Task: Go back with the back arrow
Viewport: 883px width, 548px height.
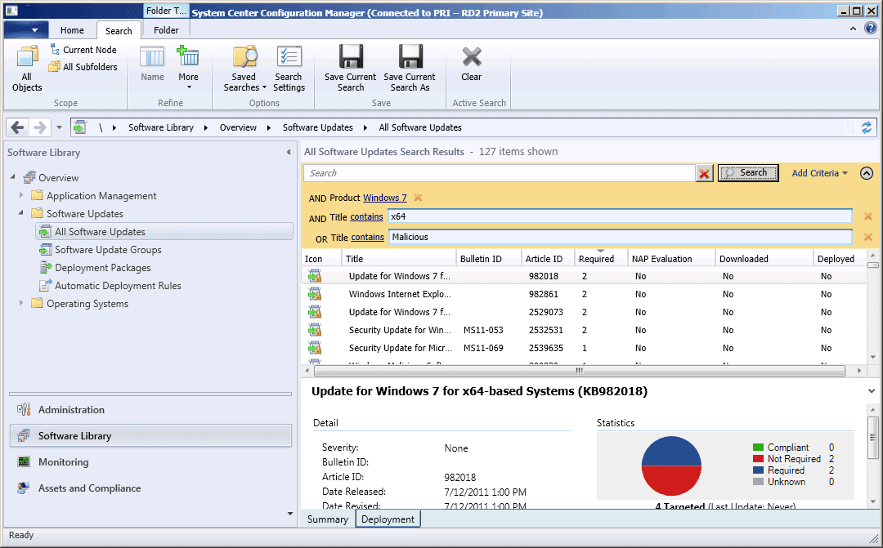Action: tap(17, 127)
